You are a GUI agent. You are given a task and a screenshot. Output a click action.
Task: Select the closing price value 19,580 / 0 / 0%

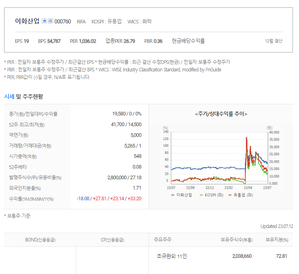(x=127, y=114)
